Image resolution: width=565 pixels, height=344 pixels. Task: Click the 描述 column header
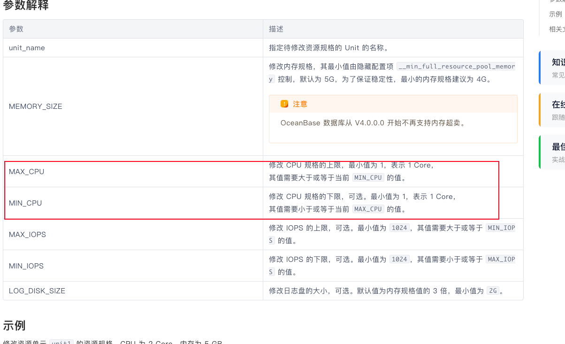393,29
